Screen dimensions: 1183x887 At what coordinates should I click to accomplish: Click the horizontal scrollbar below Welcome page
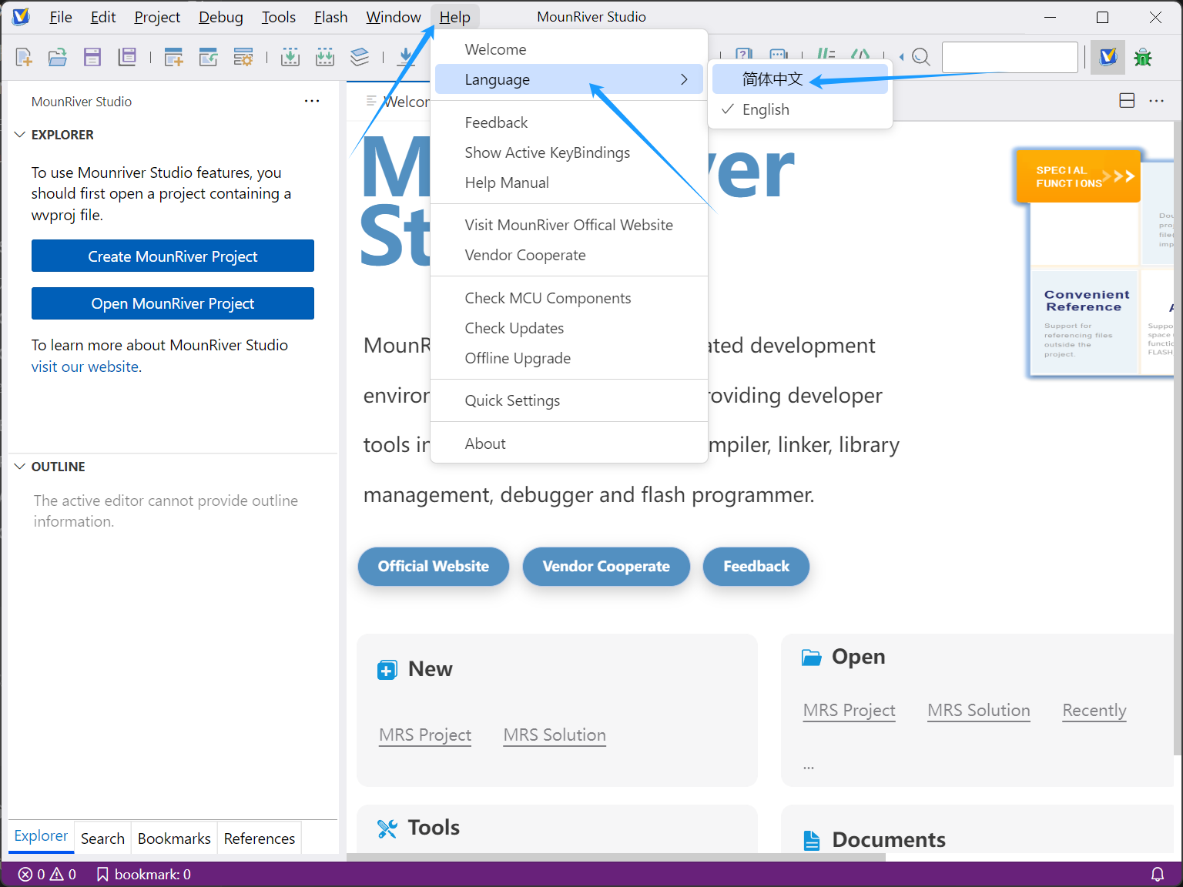click(x=616, y=857)
